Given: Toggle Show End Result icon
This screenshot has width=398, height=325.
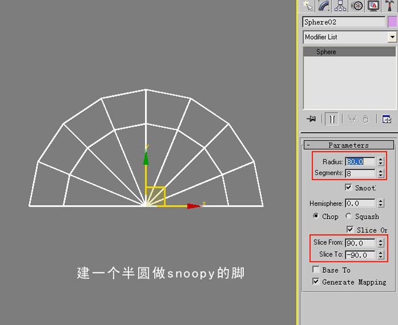Looking at the screenshot, I should 332,119.
